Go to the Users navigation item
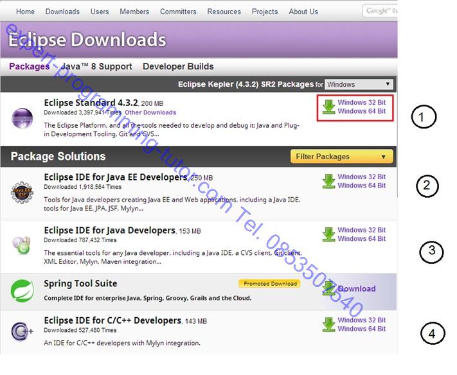This screenshot has width=457, height=375. coord(100,12)
